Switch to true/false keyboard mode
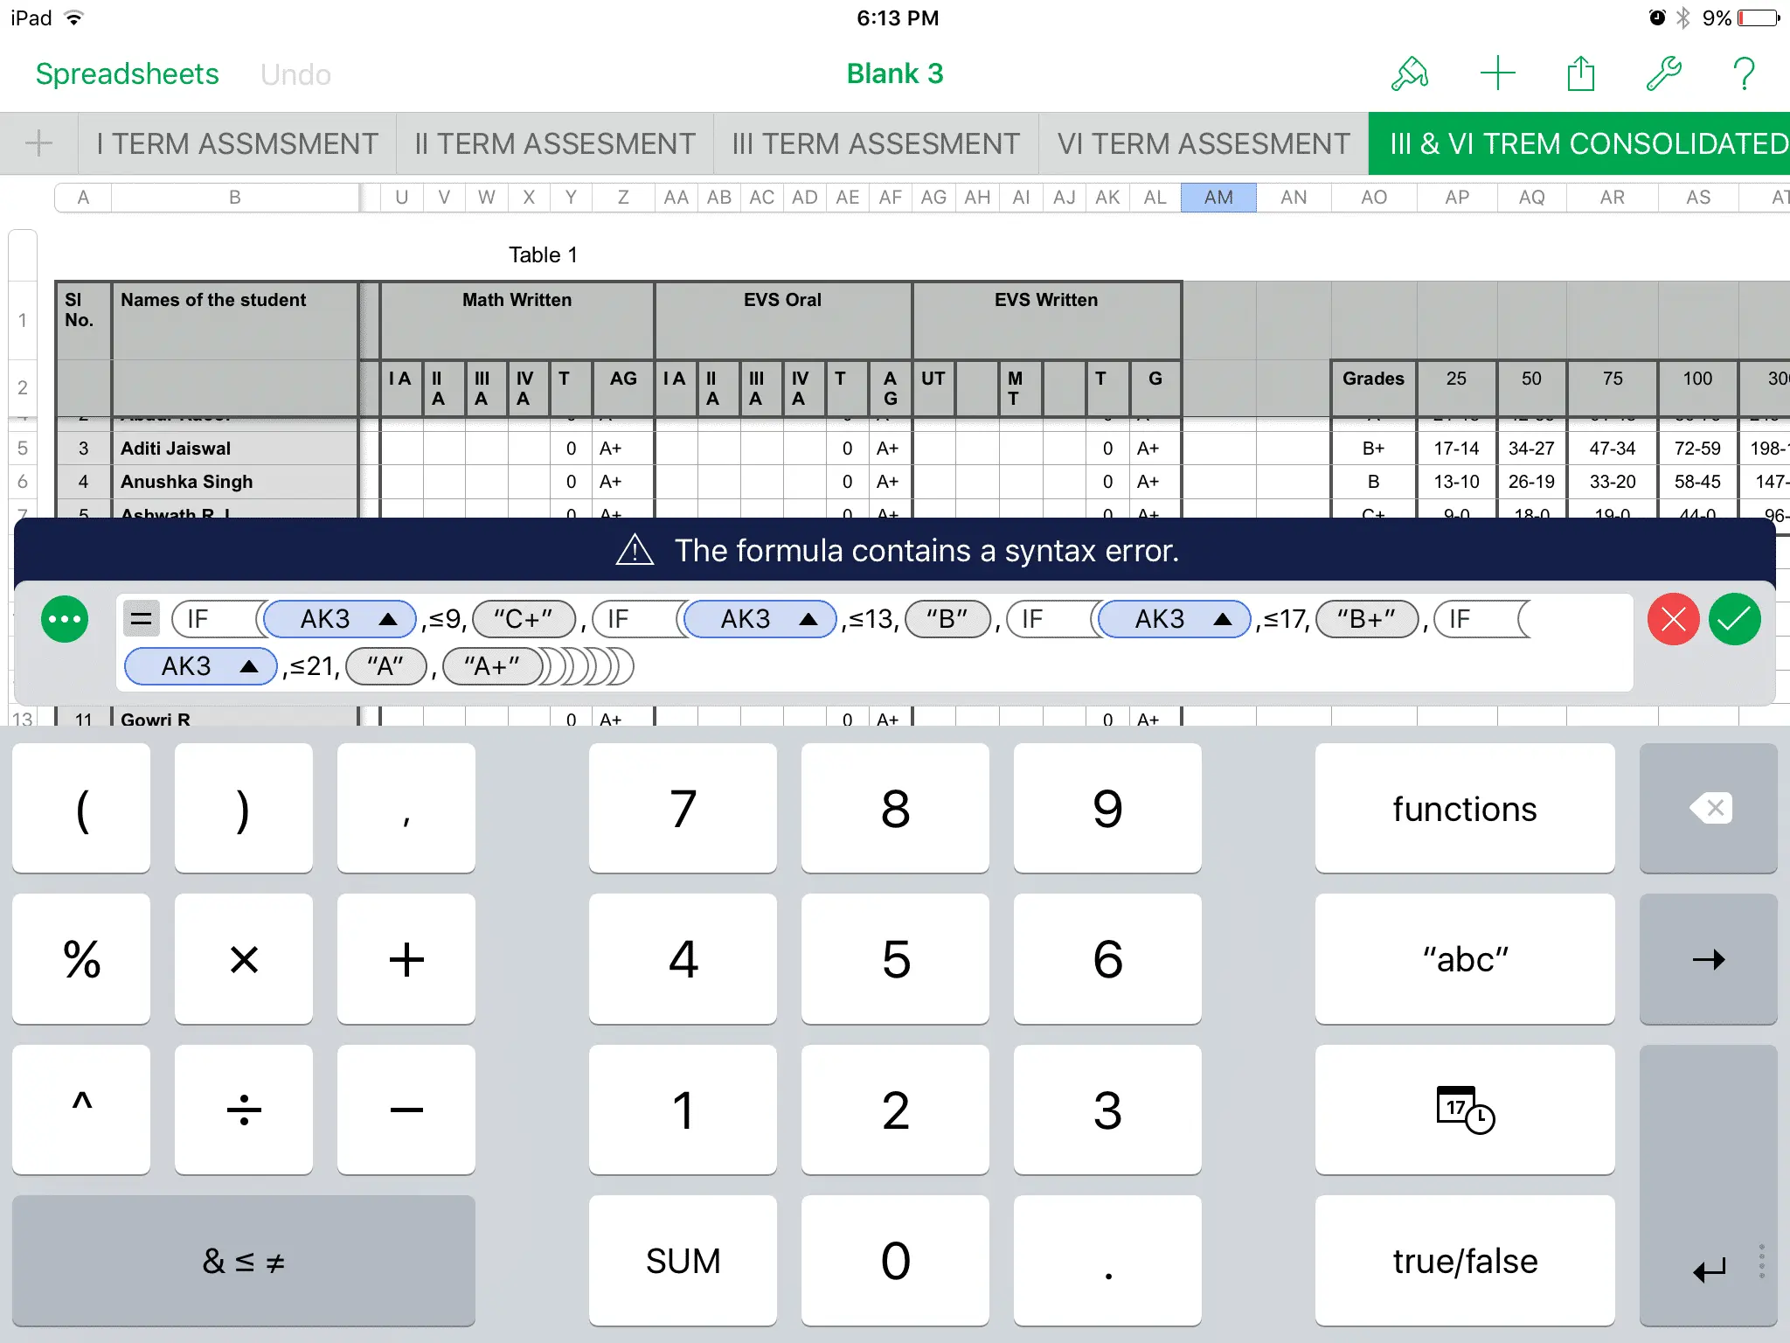Image resolution: width=1790 pixels, height=1343 pixels. click(x=1464, y=1261)
